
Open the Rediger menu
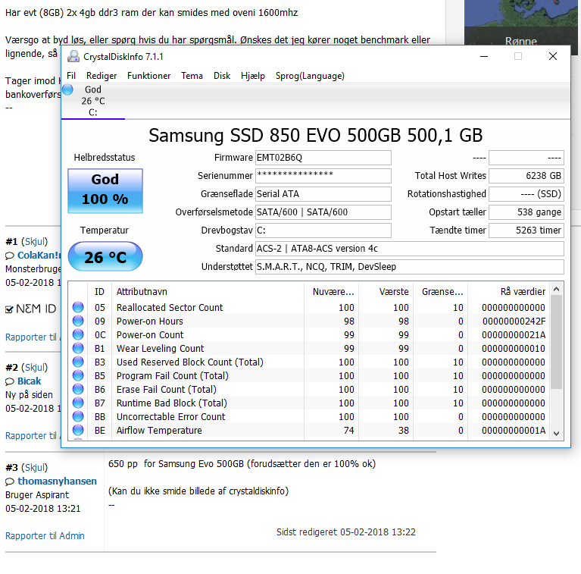point(102,76)
